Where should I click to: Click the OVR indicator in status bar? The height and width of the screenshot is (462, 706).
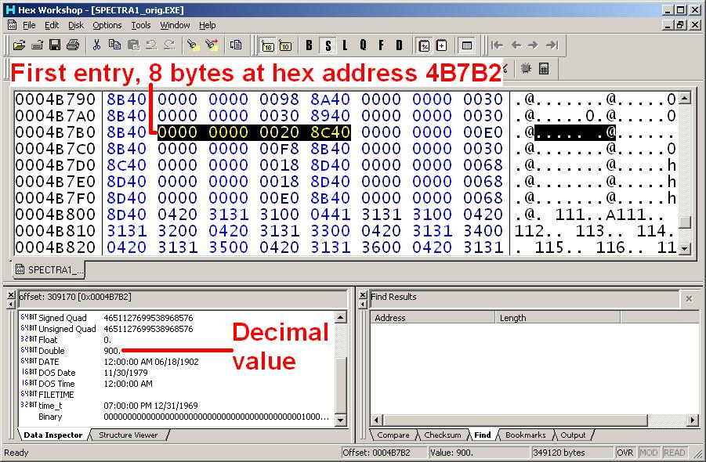(625, 453)
